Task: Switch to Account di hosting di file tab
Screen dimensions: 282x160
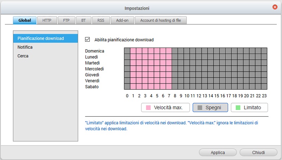Action: click(161, 20)
